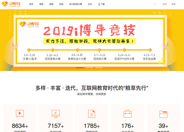
Task: Open the 技能 navigation item
Action: coord(51,4)
